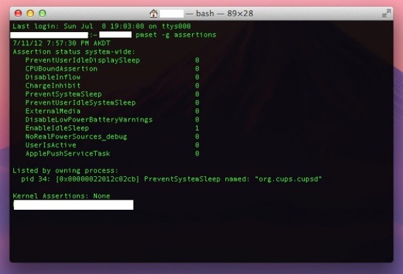The width and height of the screenshot is (403, 274).
Task: Click the PreventSystemSleep assertion row
Action: click(x=63, y=94)
